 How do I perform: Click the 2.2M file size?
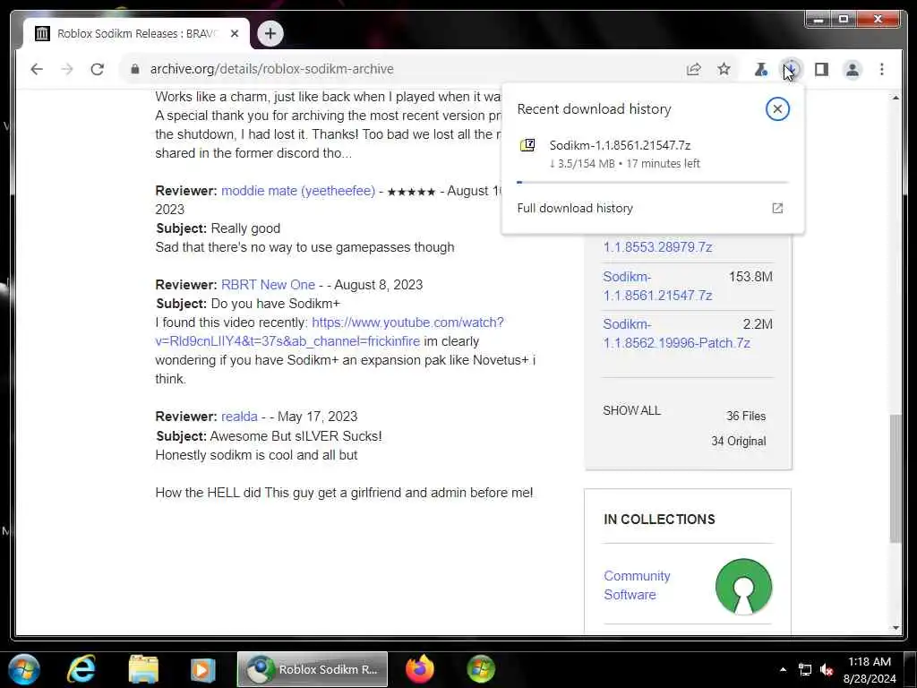click(758, 324)
